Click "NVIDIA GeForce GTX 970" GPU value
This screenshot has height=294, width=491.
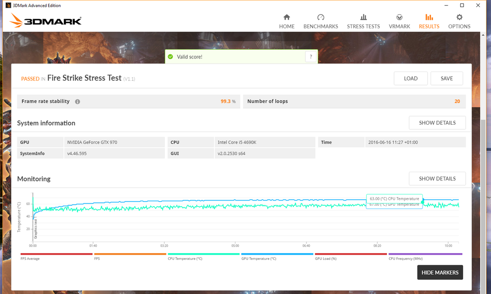click(92, 142)
